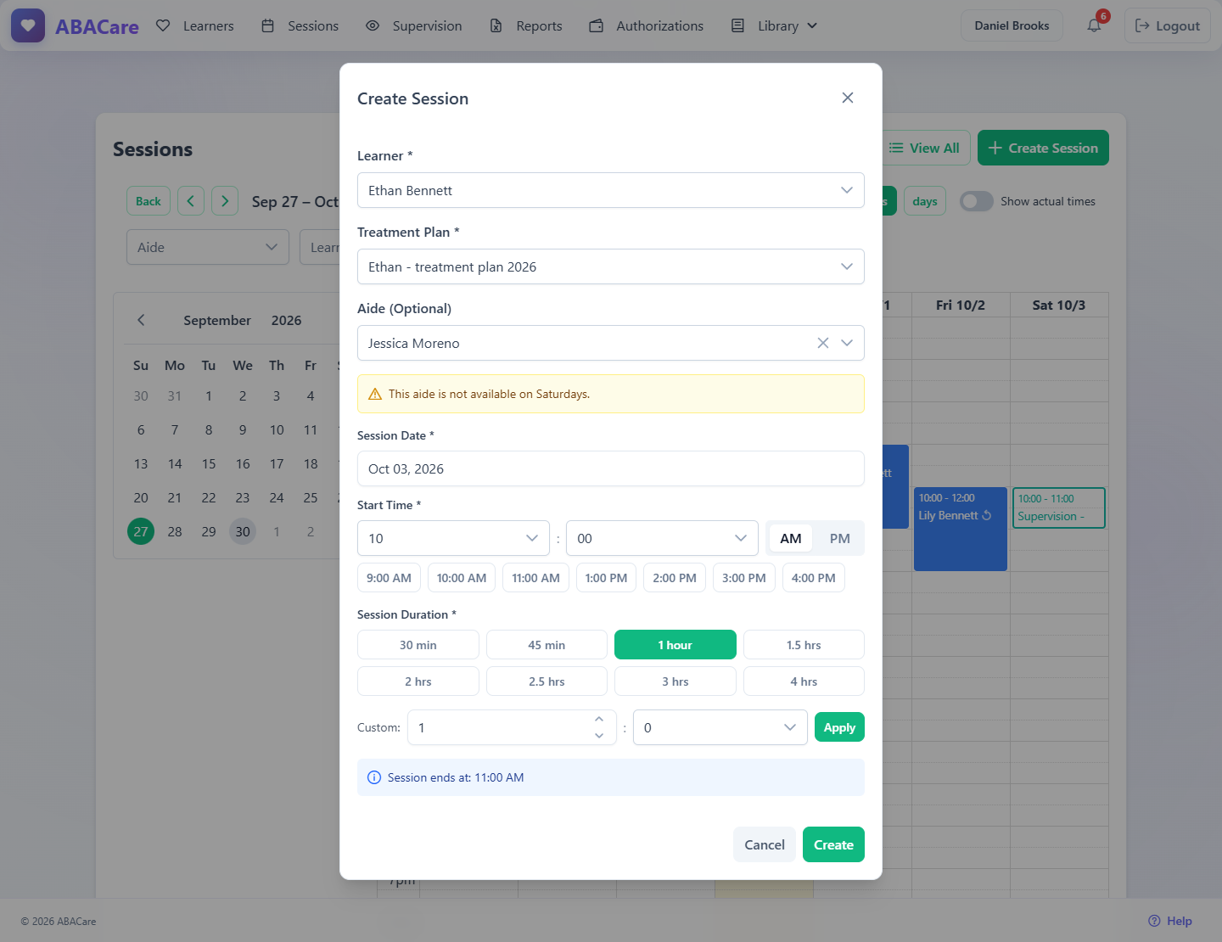
Task: Choose the 1.5 hrs session duration
Action: click(804, 645)
